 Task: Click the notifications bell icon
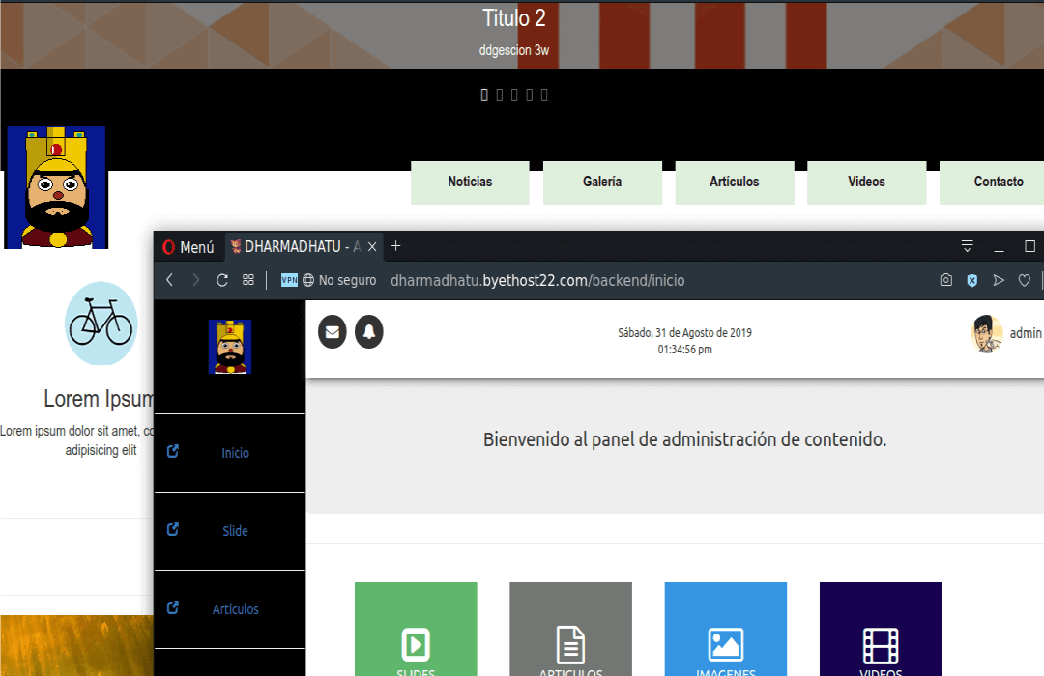tap(369, 332)
